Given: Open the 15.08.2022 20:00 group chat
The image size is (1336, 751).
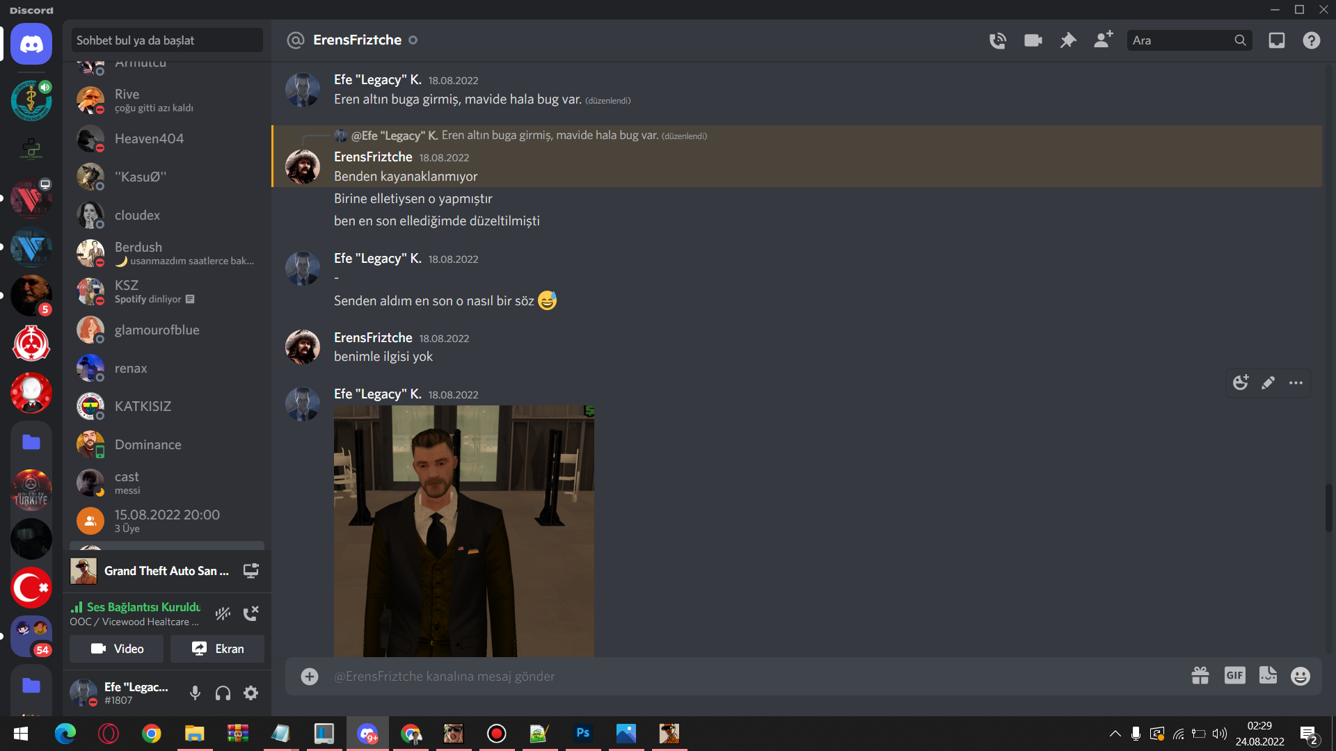Looking at the screenshot, I should click(x=167, y=521).
